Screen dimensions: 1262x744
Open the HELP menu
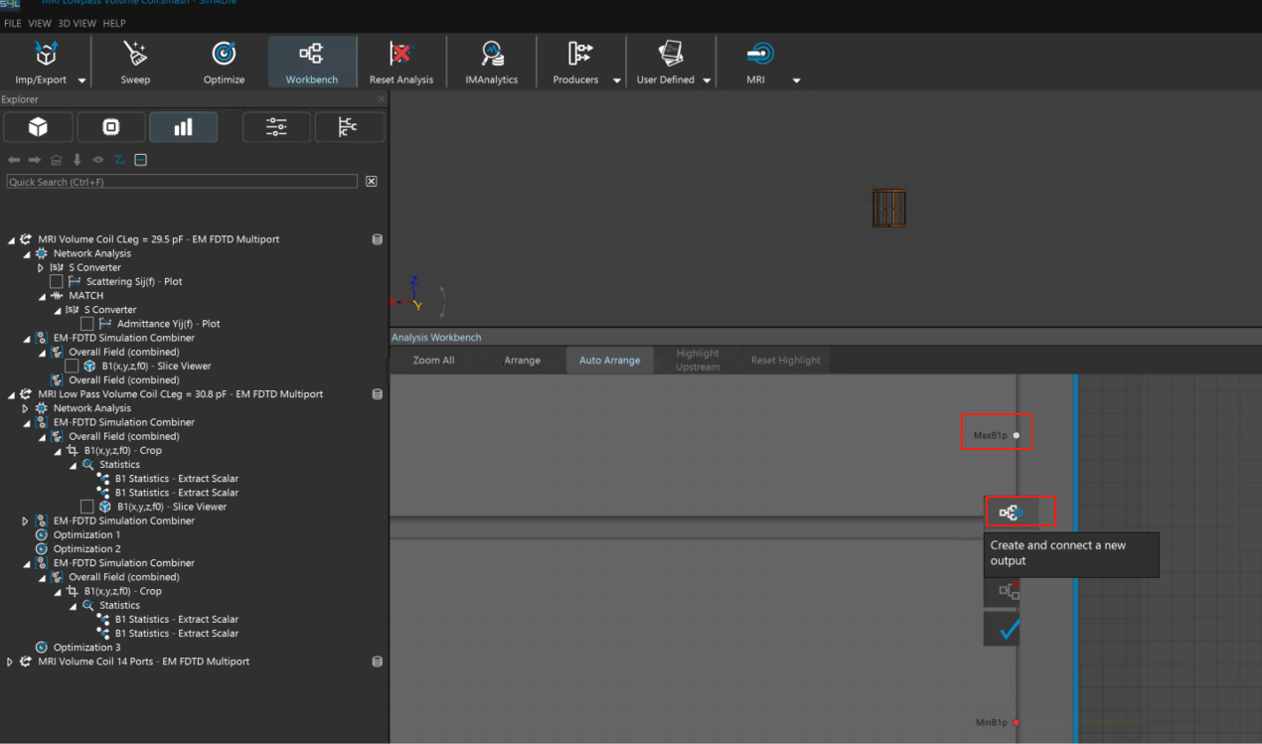pos(114,23)
